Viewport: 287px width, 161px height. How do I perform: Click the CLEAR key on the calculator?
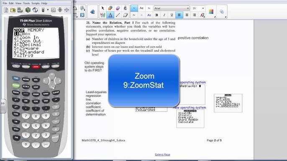pos(56,93)
